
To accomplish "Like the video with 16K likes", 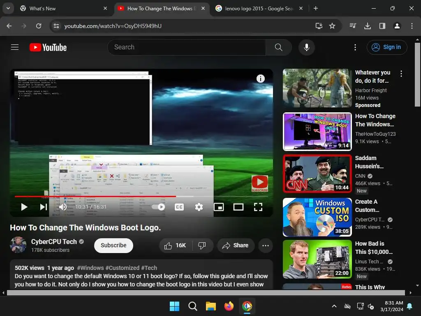I will [176, 245].
